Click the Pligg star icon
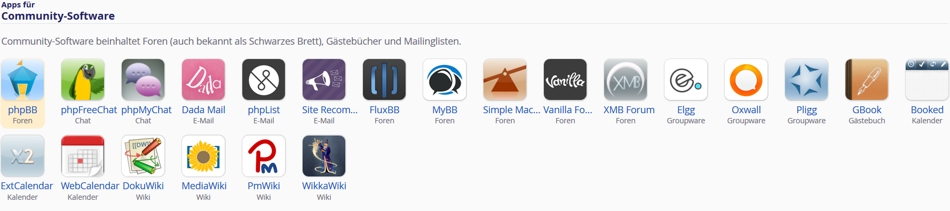This screenshot has width=950, height=211. 806,80
